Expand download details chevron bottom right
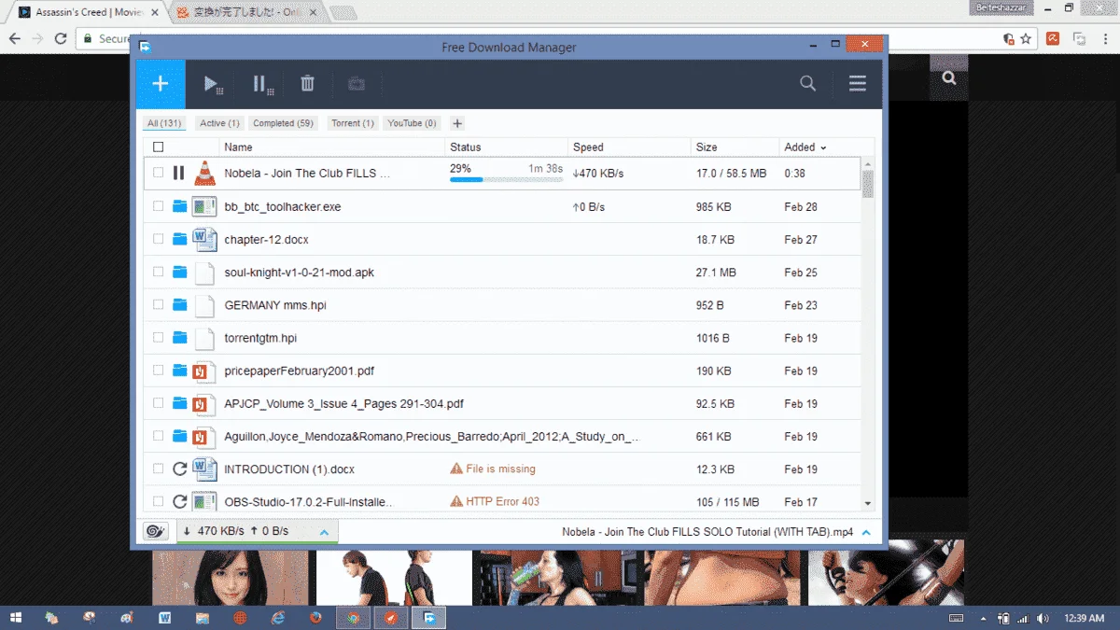The image size is (1120, 630). pos(866,532)
